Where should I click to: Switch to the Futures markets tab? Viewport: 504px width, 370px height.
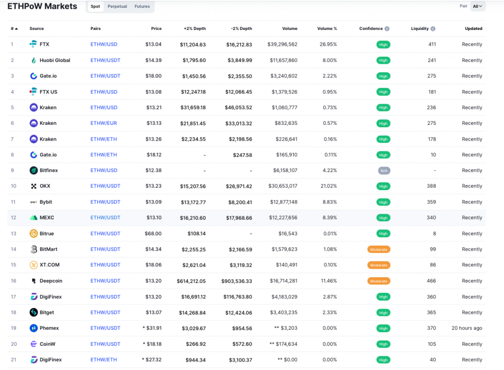[142, 6]
